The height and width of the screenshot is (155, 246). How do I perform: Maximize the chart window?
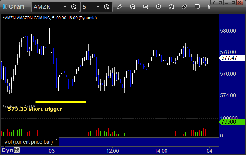[x=233, y=2]
